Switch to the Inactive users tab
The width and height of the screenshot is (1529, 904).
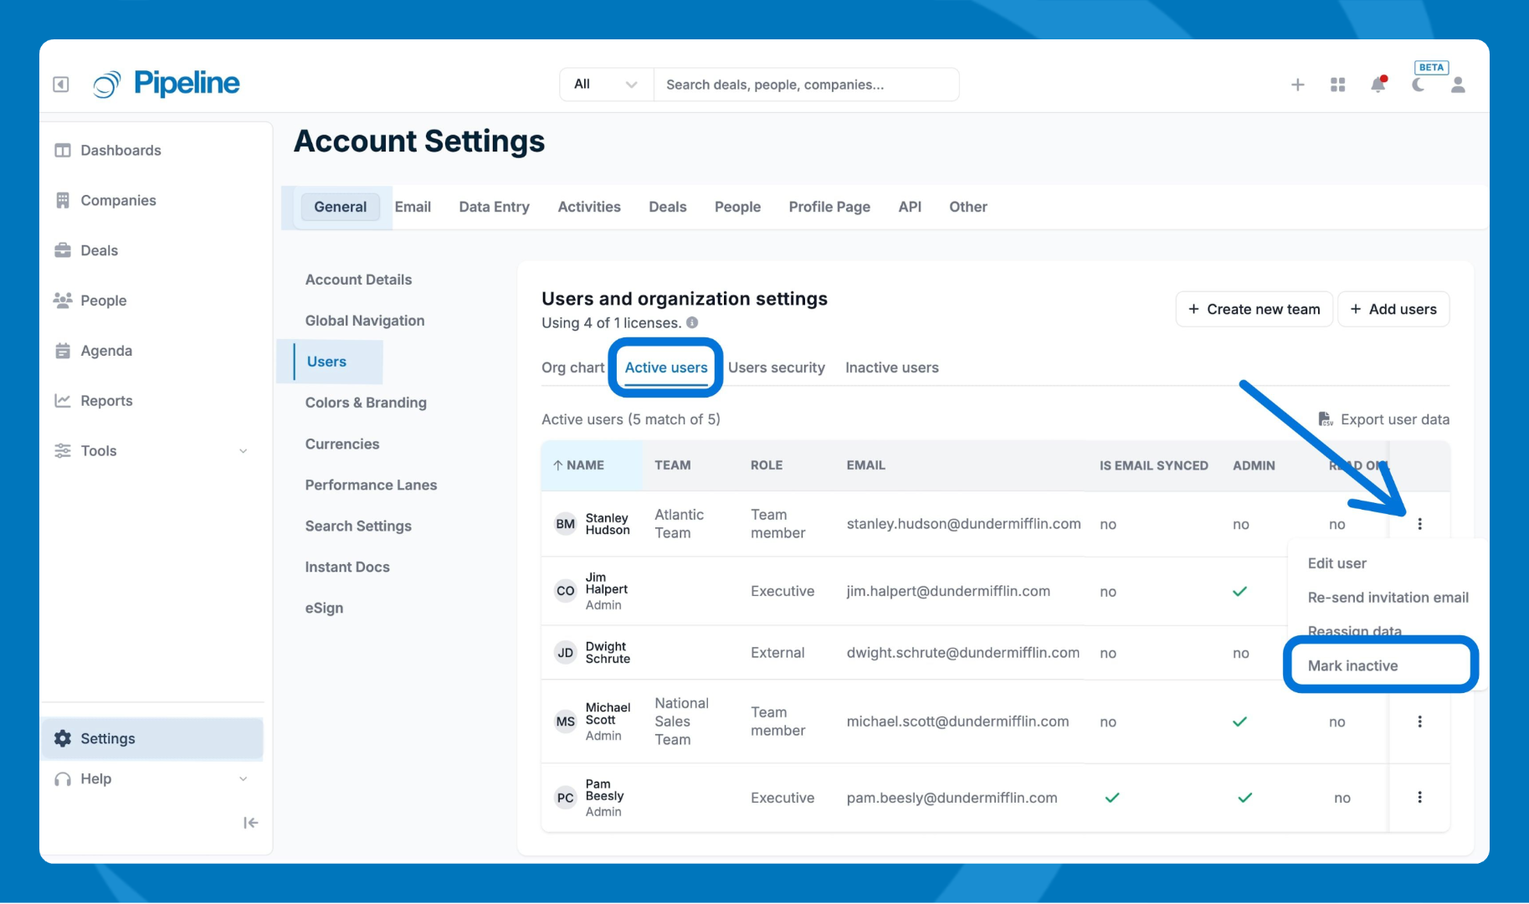pos(891,367)
